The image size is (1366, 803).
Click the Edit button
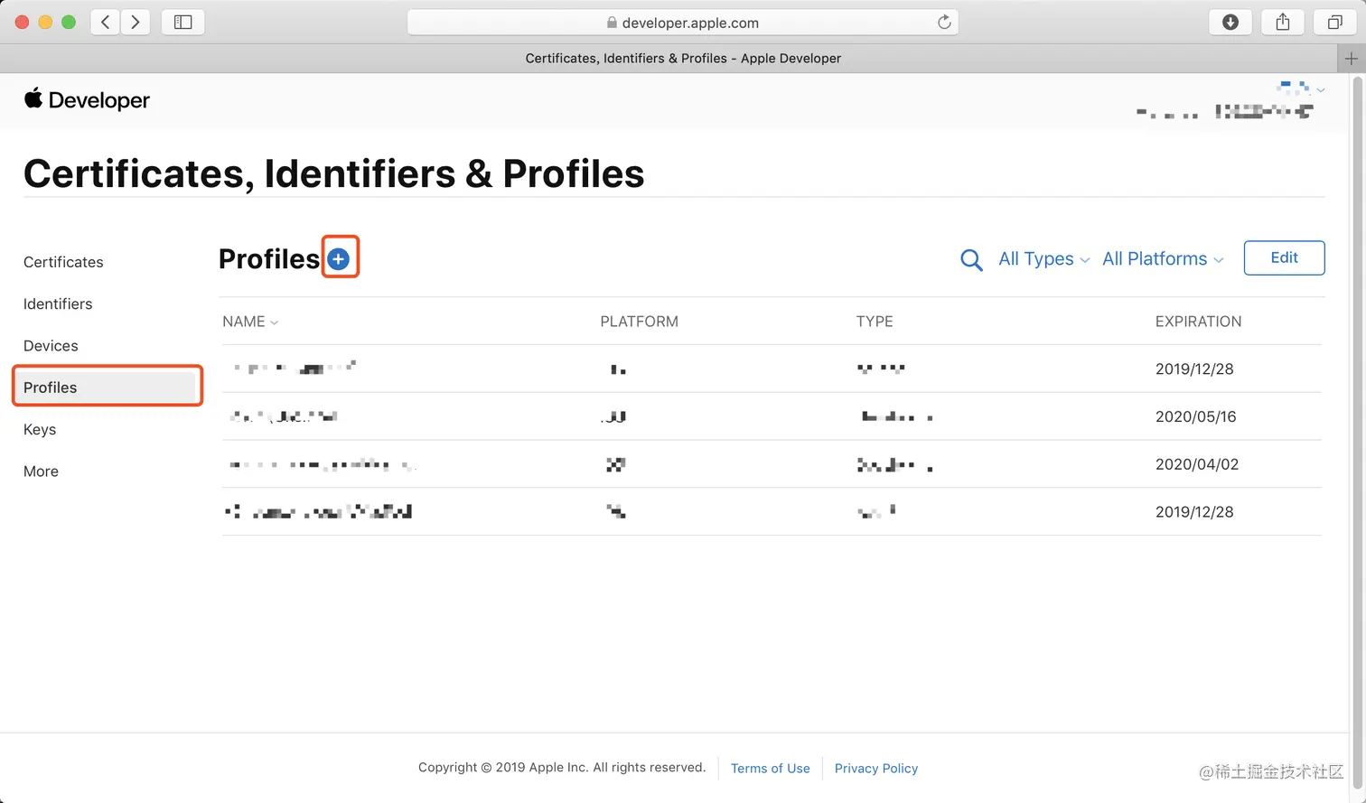click(x=1284, y=257)
